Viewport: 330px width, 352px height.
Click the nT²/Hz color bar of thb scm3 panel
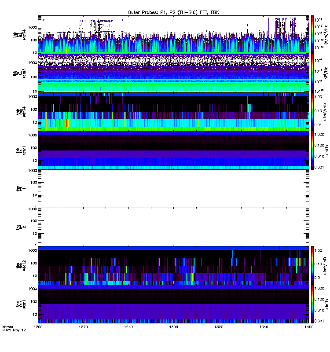312,73
